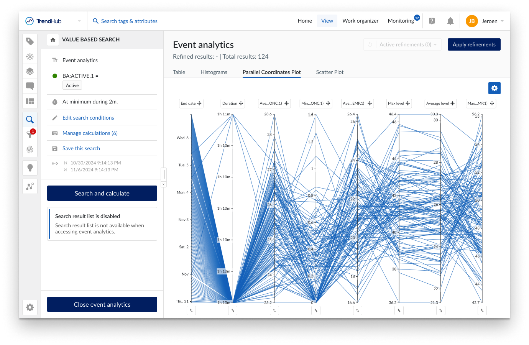Switch to the Scatter Plot tab

(x=330, y=72)
